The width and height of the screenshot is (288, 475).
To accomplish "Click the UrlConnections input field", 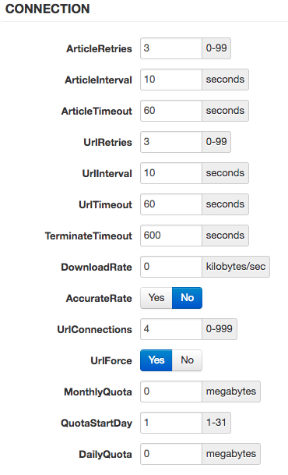I will click(171, 329).
